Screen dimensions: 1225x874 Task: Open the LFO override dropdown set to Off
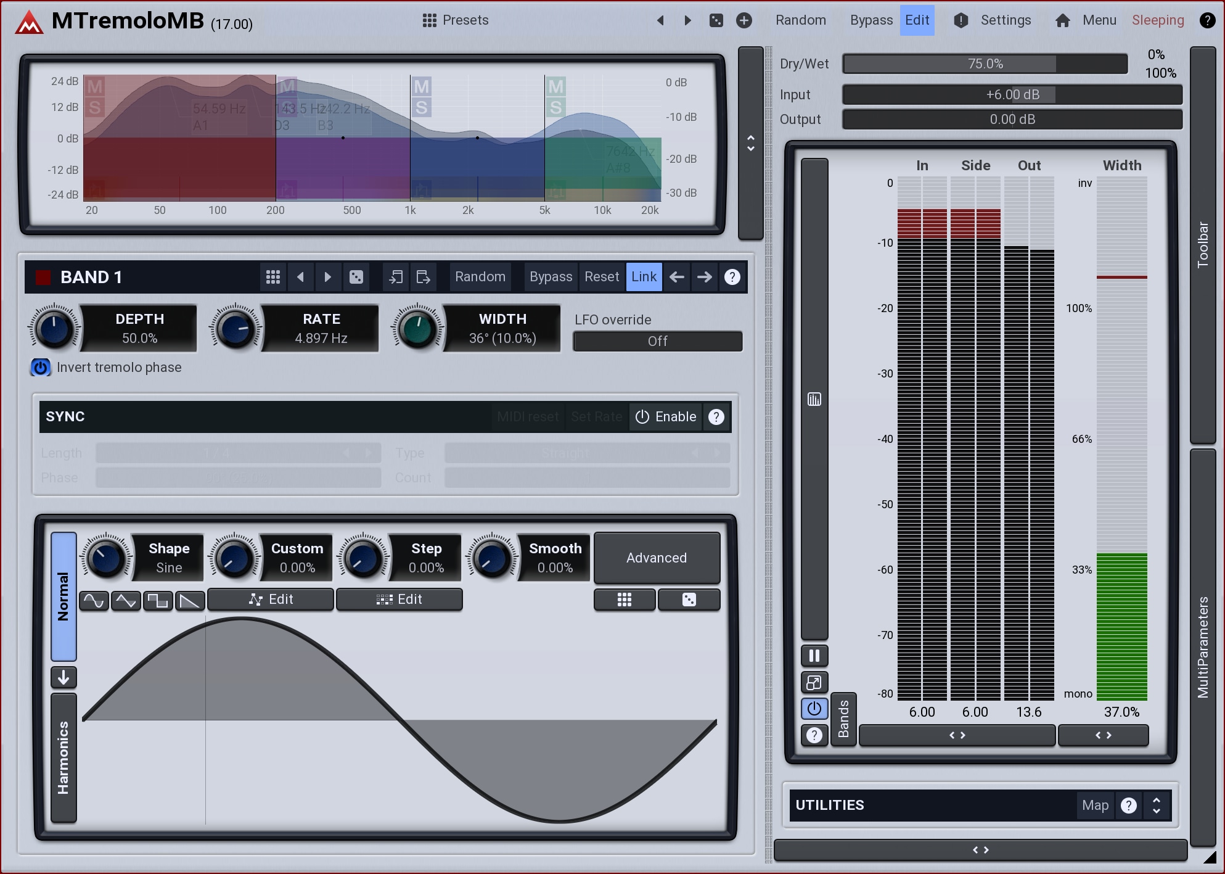tap(657, 341)
